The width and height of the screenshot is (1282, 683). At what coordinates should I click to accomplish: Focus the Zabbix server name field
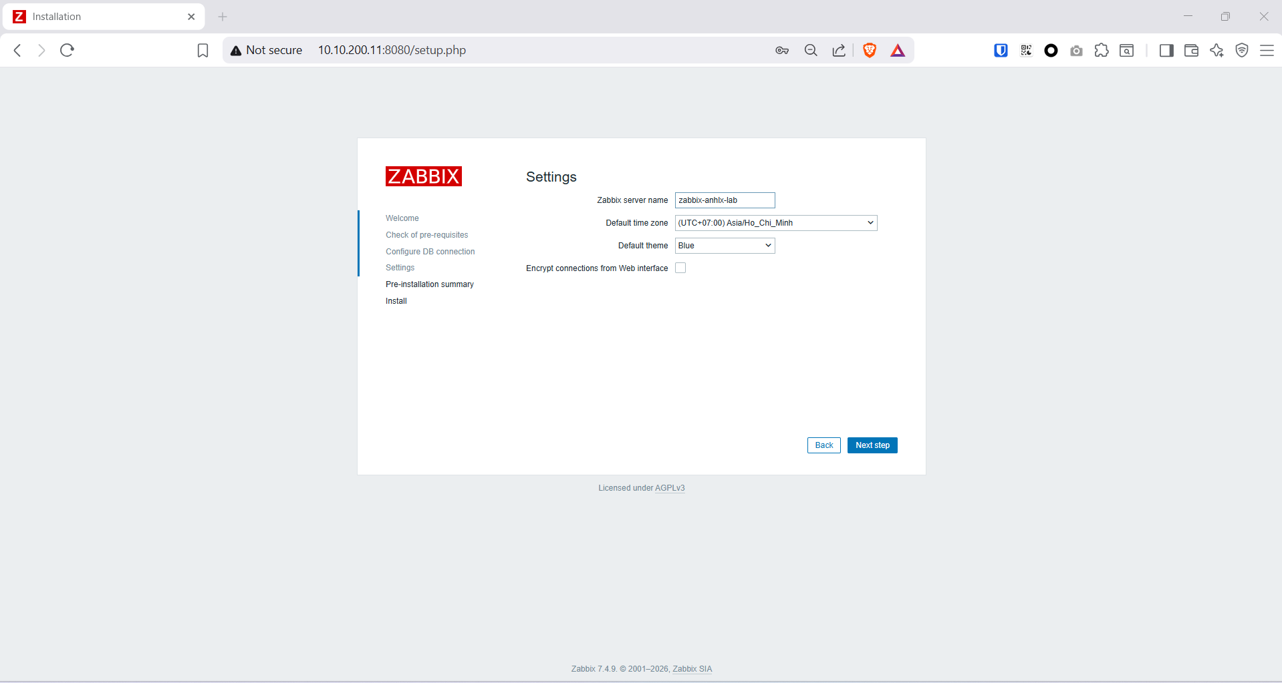[725, 200]
